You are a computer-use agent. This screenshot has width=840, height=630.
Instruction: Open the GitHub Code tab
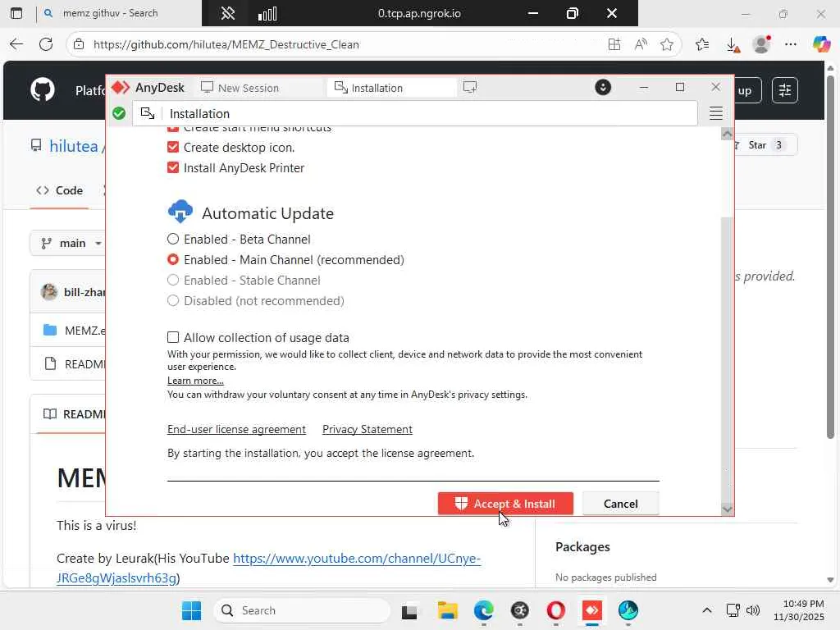[59, 190]
